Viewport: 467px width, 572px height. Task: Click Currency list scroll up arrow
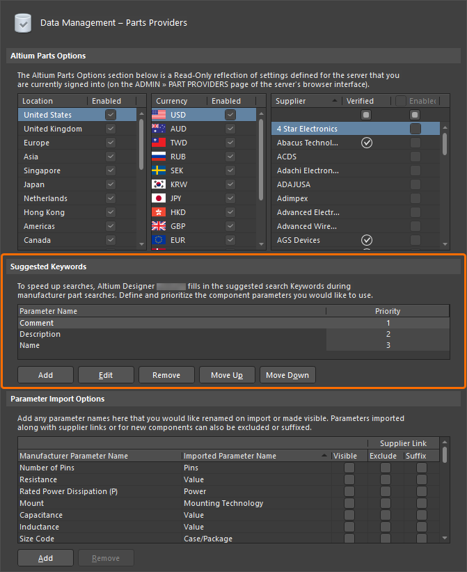[261, 114]
